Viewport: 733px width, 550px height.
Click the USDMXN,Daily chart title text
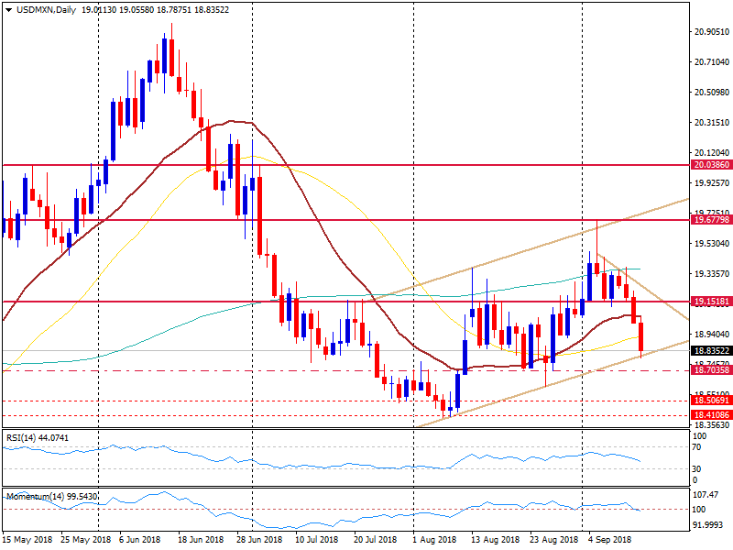(x=46, y=10)
